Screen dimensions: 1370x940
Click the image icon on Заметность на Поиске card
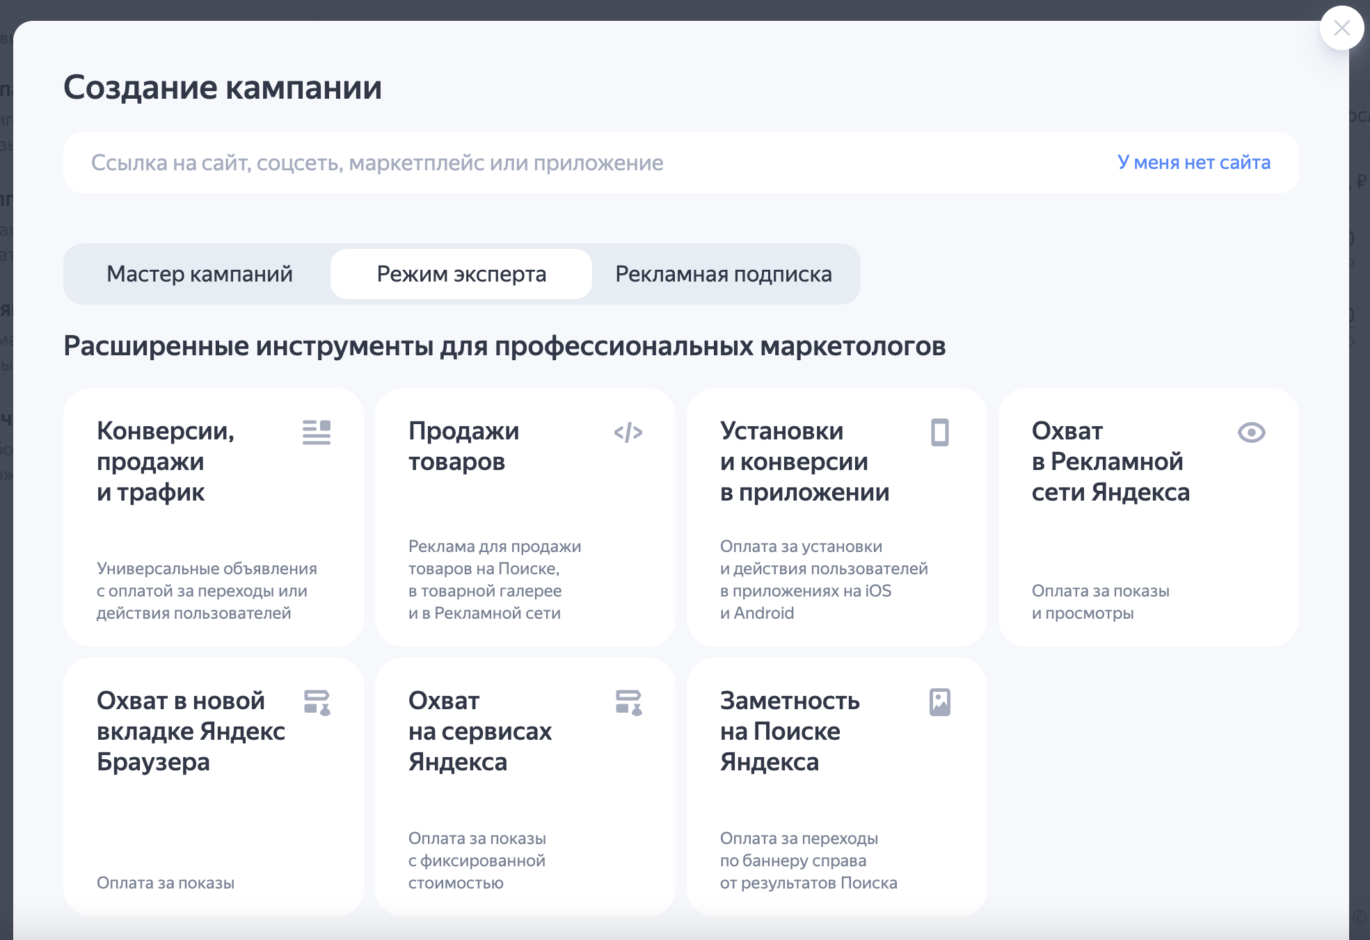point(940,702)
